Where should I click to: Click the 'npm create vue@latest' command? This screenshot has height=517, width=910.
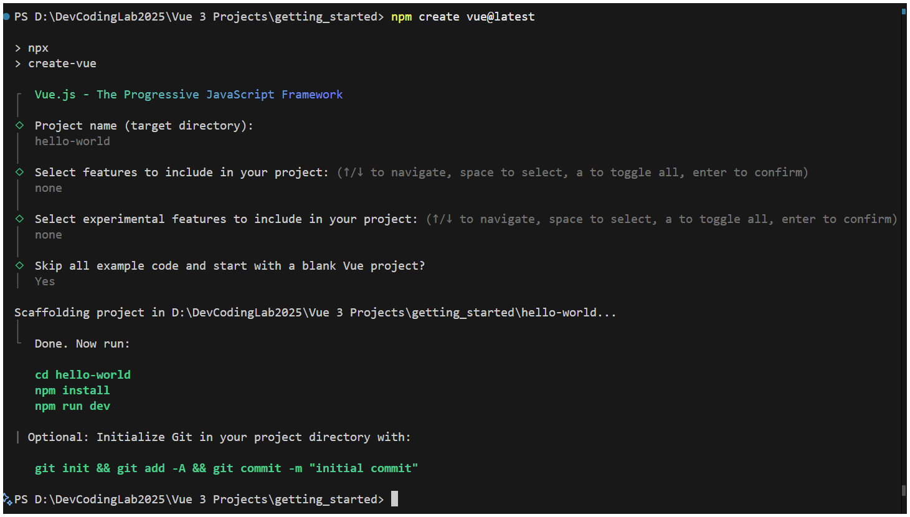point(463,17)
